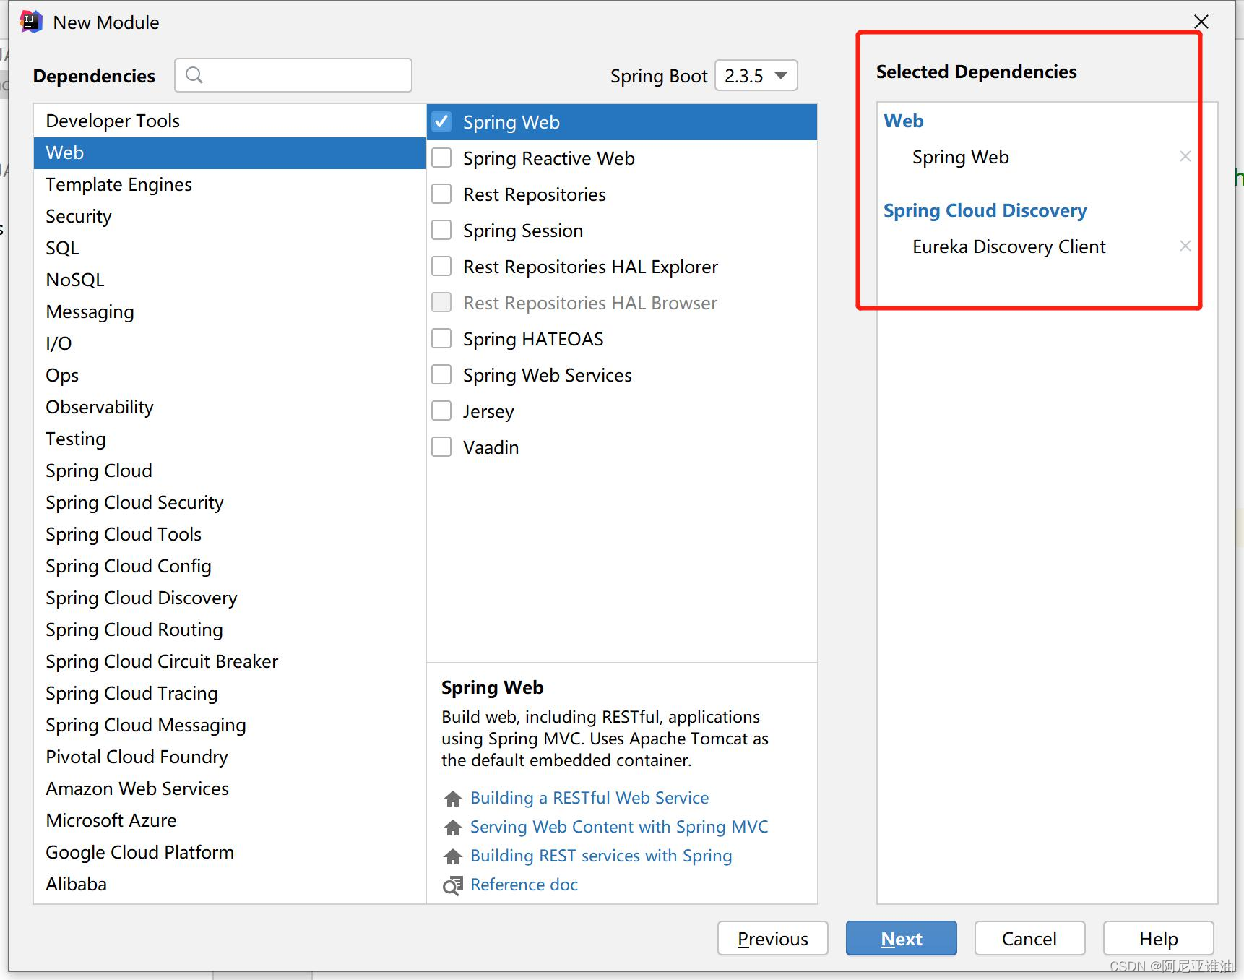Viewport: 1244px width, 980px height.
Task: Tick the Spring Session checkbox
Action: [x=441, y=230]
